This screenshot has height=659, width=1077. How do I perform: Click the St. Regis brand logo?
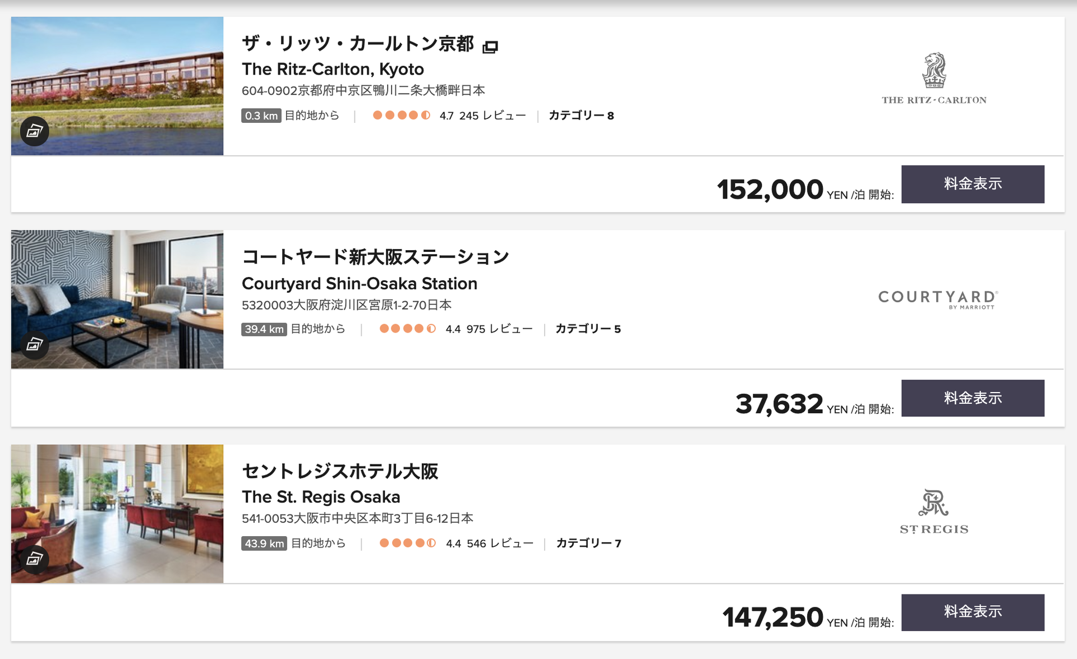pyautogui.click(x=934, y=511)
